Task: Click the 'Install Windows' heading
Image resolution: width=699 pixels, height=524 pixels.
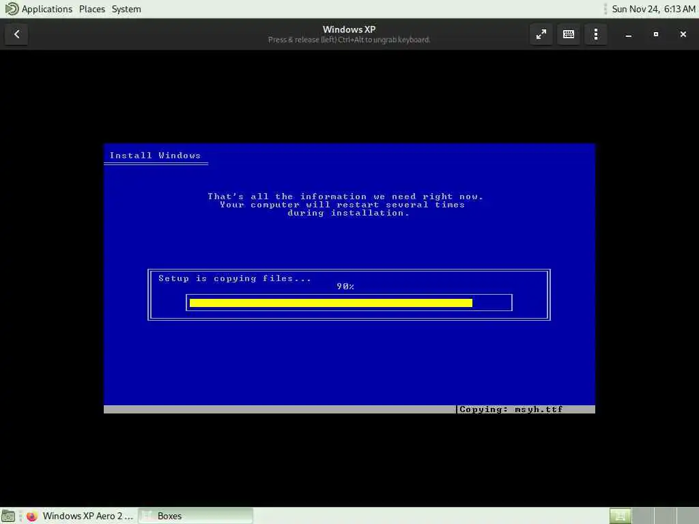Action: pyautogui.click(x=155, y=156)
